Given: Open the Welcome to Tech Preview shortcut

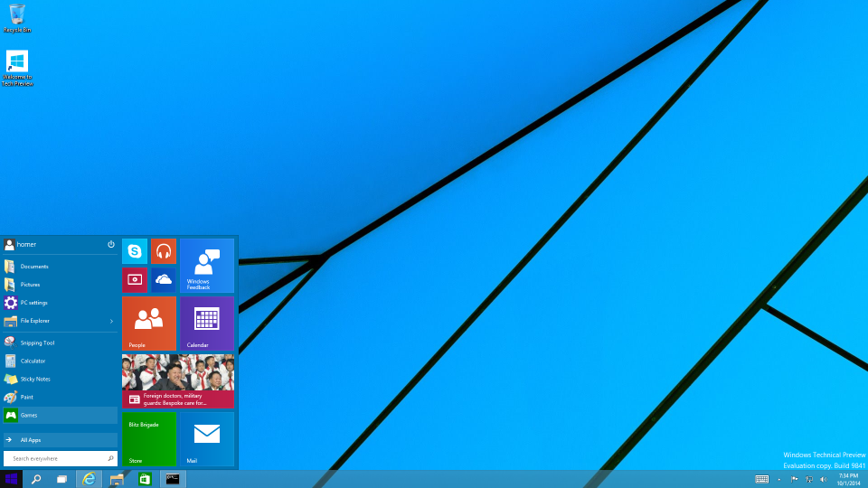Looking at the screenshot, I should pyautogui.click(x=17, y=68).
